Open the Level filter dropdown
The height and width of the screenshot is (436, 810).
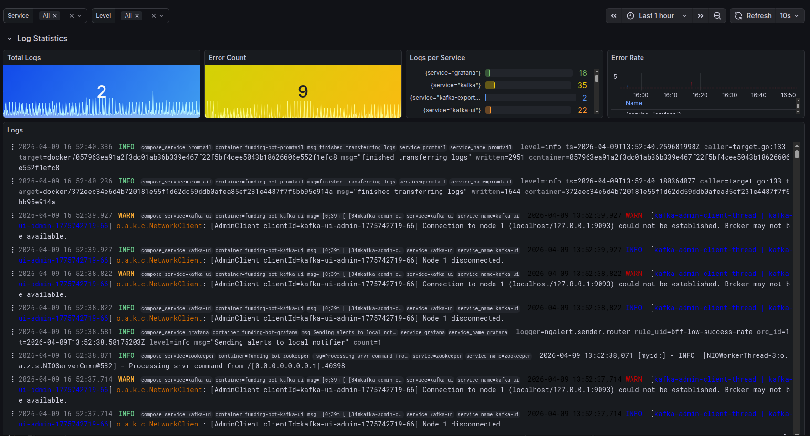(162, 16)
